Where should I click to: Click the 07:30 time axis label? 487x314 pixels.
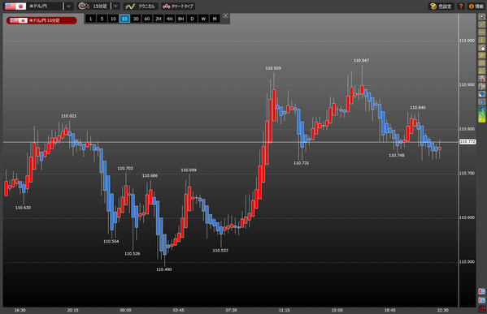(x=232, y=310)
